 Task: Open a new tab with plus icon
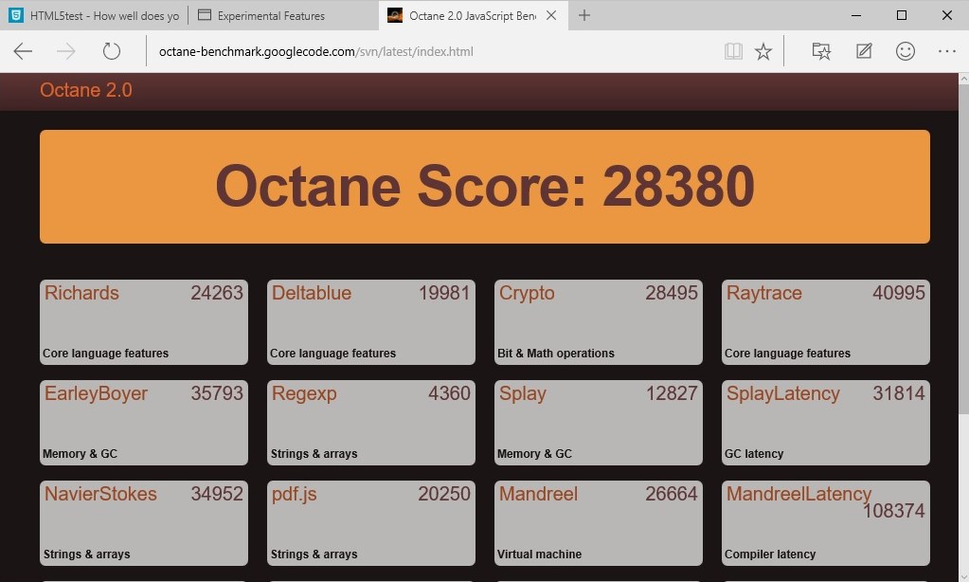click(584, 15)
